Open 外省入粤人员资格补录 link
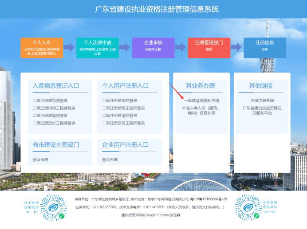 [x=201, y=111]
